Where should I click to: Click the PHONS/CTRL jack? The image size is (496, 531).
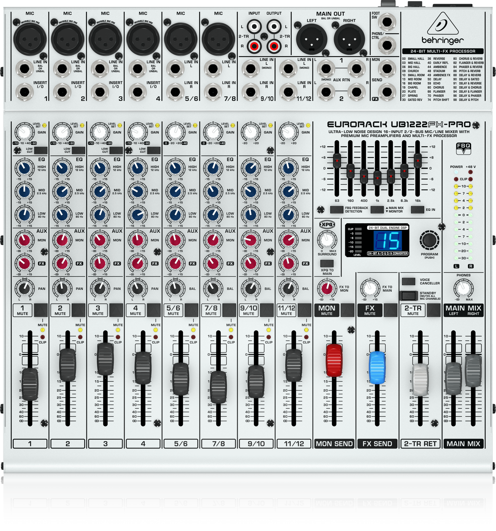[x=387, y=45]
